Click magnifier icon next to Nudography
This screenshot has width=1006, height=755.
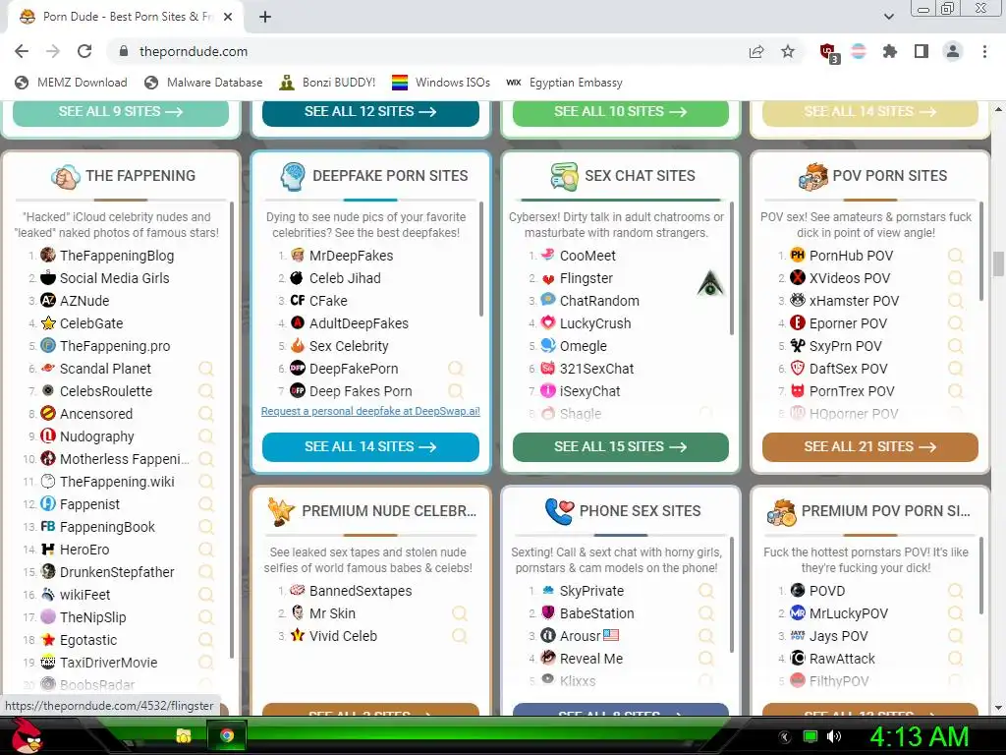(206, 436)
